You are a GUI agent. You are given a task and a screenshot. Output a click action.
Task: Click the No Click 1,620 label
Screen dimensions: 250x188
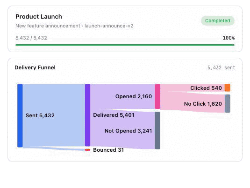[203, 104]
